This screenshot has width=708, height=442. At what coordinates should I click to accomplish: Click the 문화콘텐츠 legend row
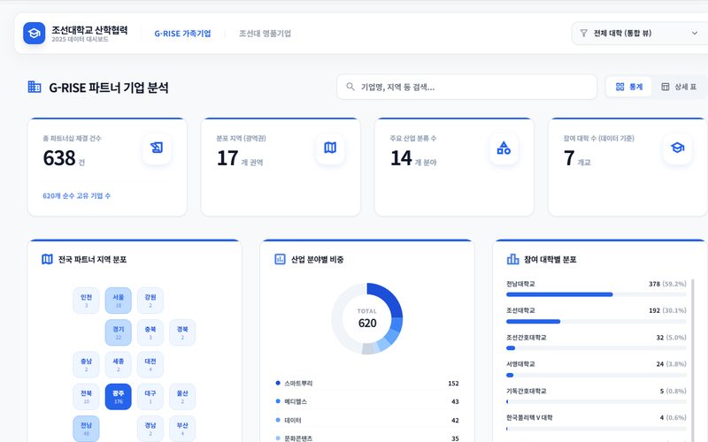tap(367, 438)
